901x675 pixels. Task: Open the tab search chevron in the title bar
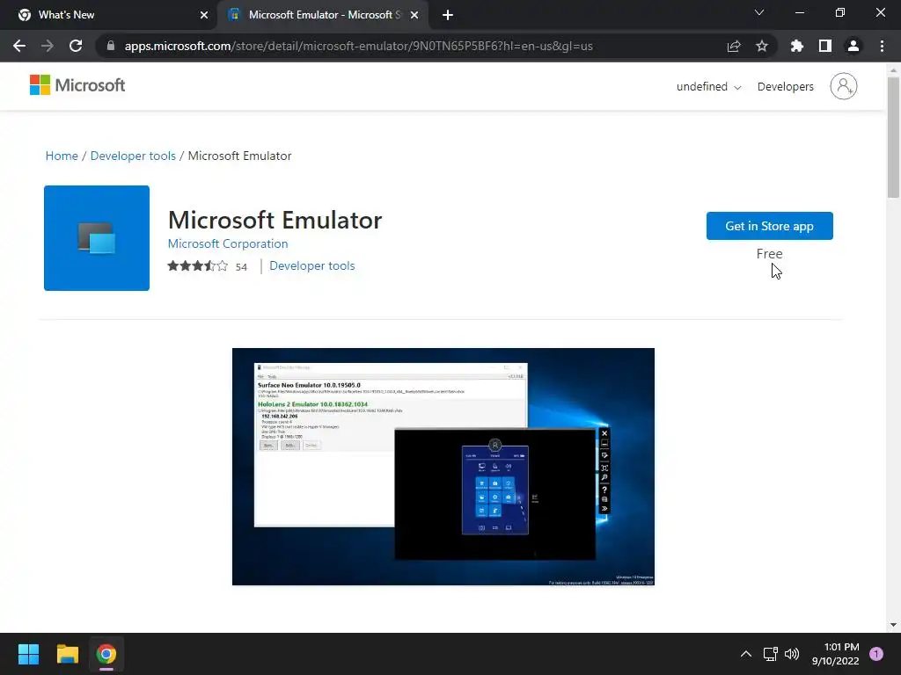tap(759, 12)
